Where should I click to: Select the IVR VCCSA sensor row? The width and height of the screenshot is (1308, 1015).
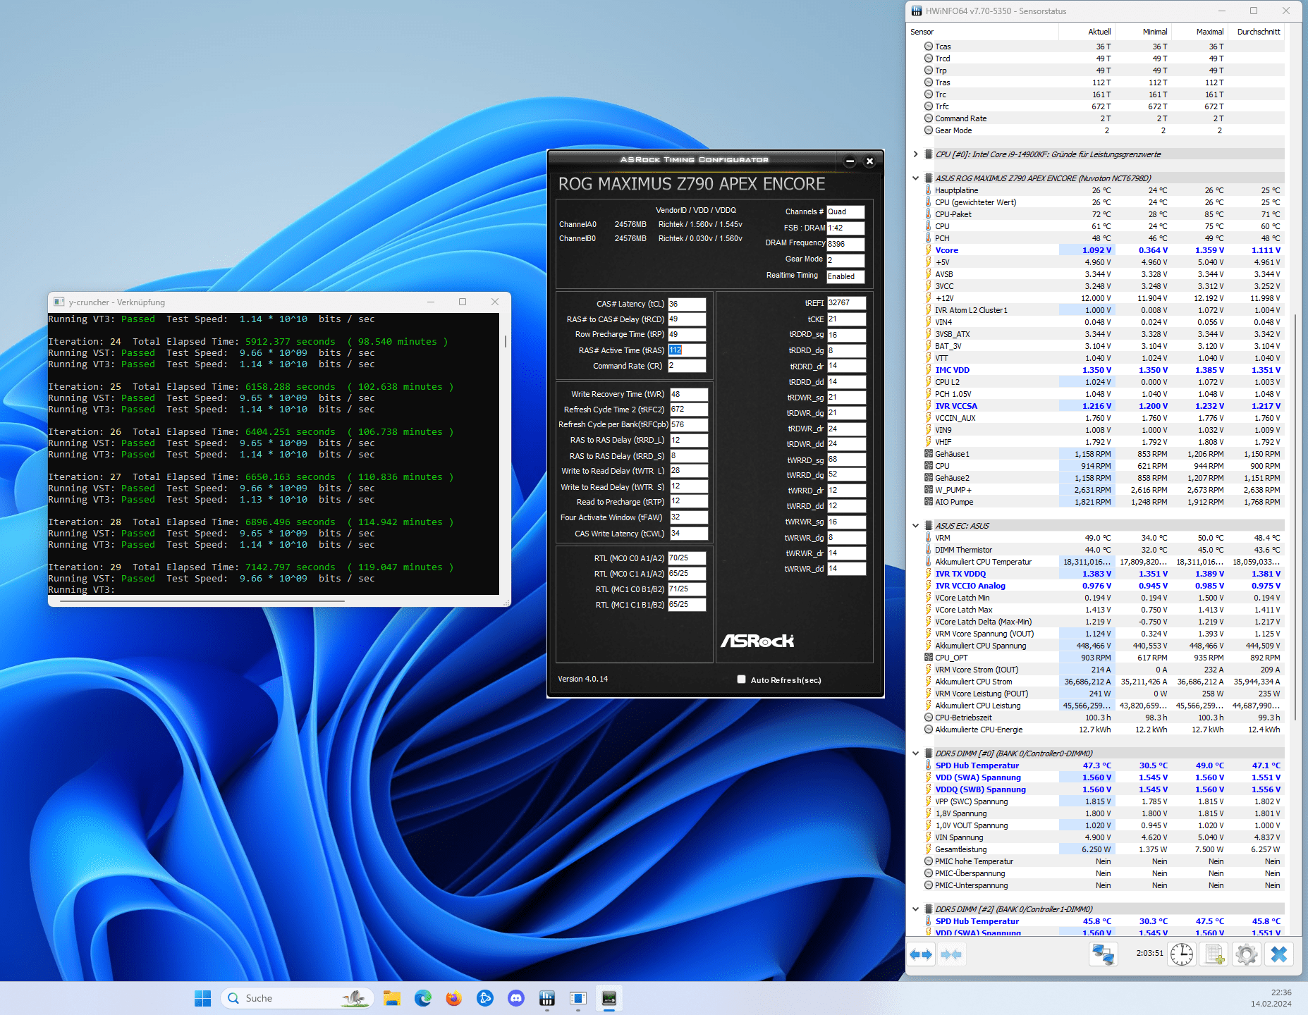click(x=1104, y=406)
